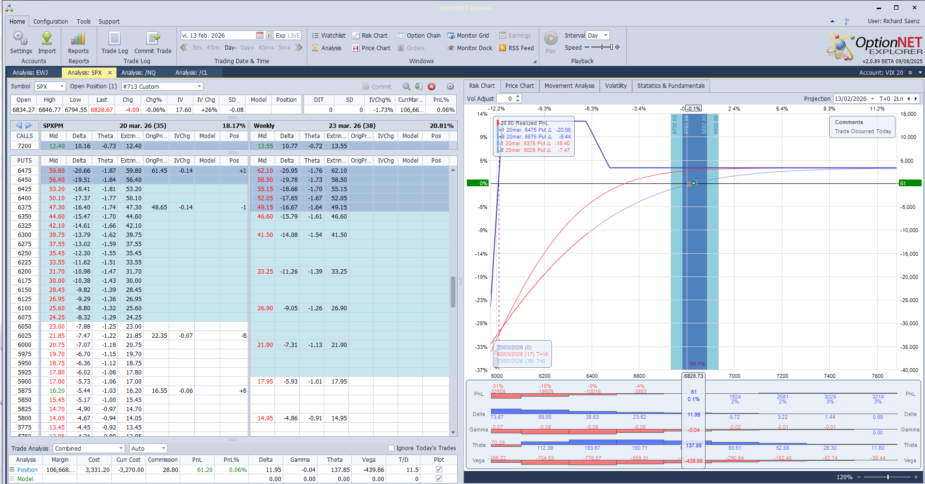Open the Configuration menu
925x484 pixels.
[x=51, y=21]
